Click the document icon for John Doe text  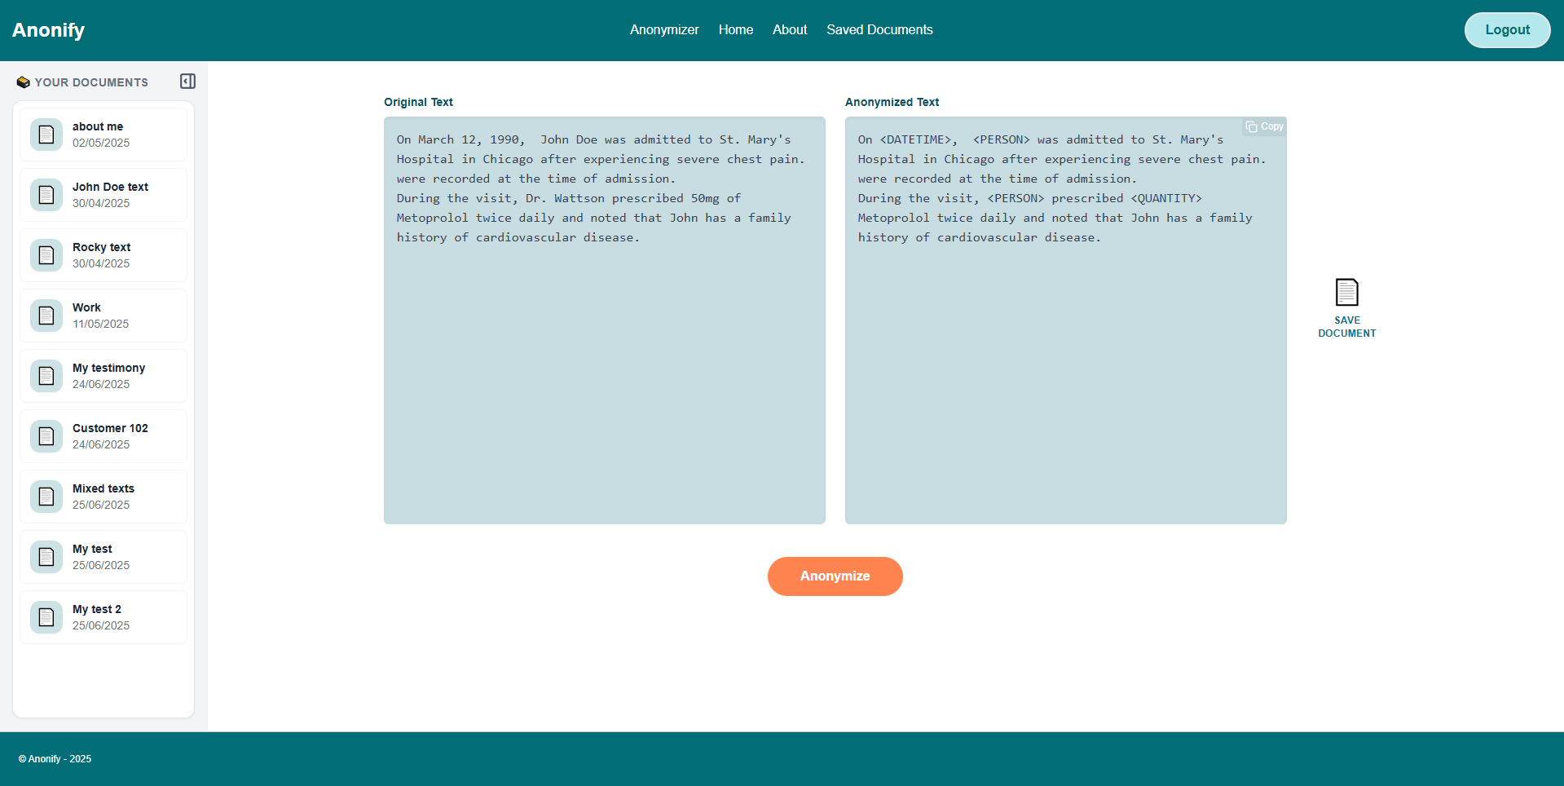point(46,195)
